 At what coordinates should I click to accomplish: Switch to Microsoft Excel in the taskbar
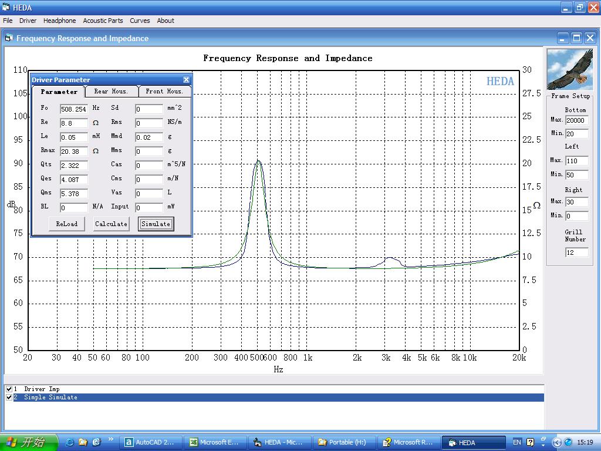click(214, 442)
